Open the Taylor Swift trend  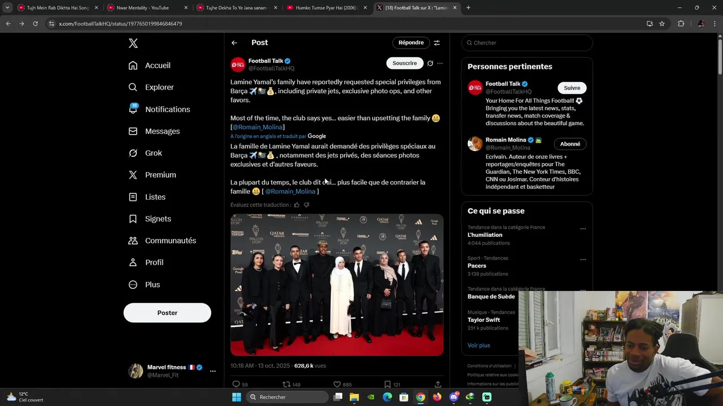click(x=484, y=320)
